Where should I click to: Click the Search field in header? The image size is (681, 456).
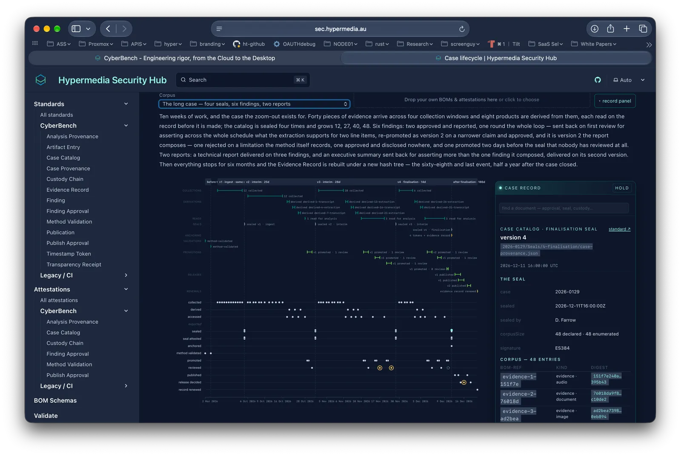coord(243,80)
